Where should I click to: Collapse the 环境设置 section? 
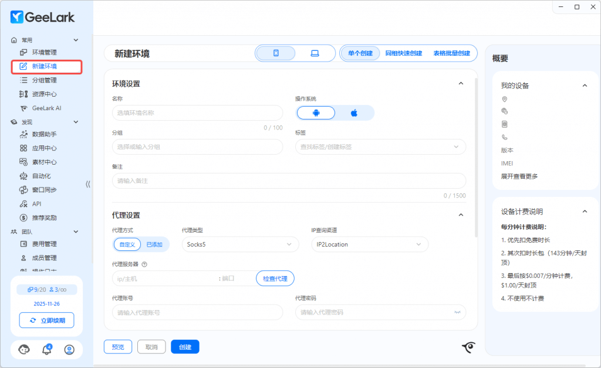[461, 84]
